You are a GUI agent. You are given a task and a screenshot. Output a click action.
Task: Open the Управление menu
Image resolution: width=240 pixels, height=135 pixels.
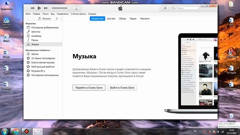coord(63,14)
